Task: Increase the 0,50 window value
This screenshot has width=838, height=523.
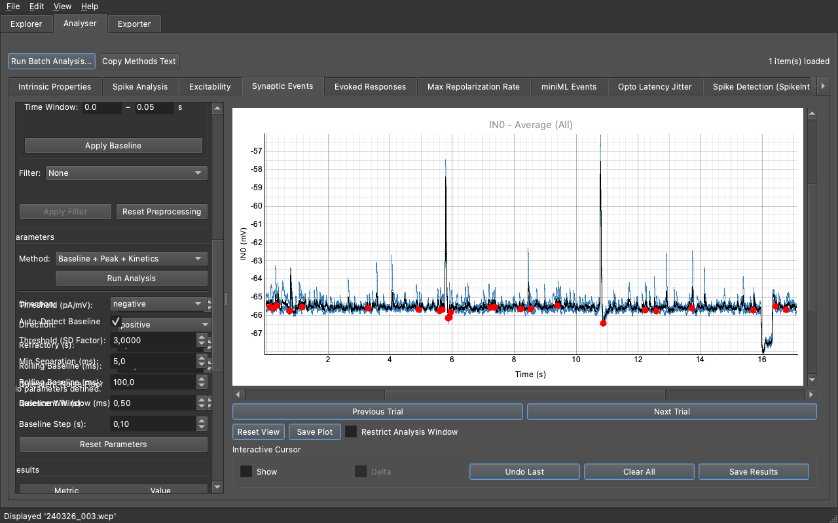Action: (x=202, y=399)
